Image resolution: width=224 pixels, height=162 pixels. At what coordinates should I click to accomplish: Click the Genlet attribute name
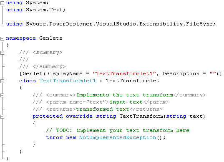[x=33, y=73]
